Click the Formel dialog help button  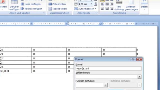[133, 59]
